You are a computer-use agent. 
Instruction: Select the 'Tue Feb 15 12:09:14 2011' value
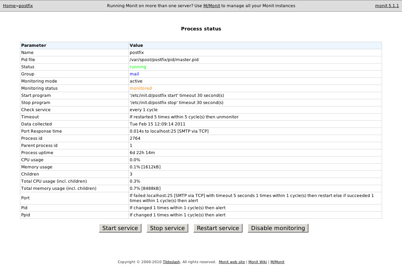tap(157, 124)
